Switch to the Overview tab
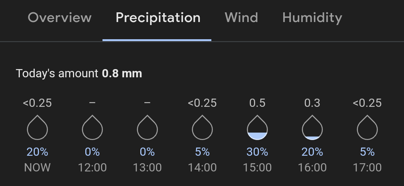Image resolution: width=404 pixels, height=186 pixels. tap(59, 18)
